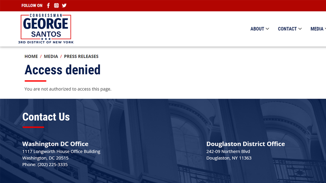Expand the CONTACT menu chevron

300,29
